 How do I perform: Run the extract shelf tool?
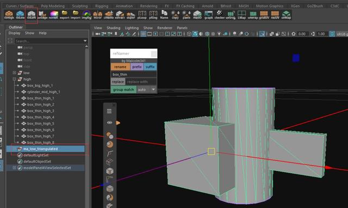coord(120,15)
